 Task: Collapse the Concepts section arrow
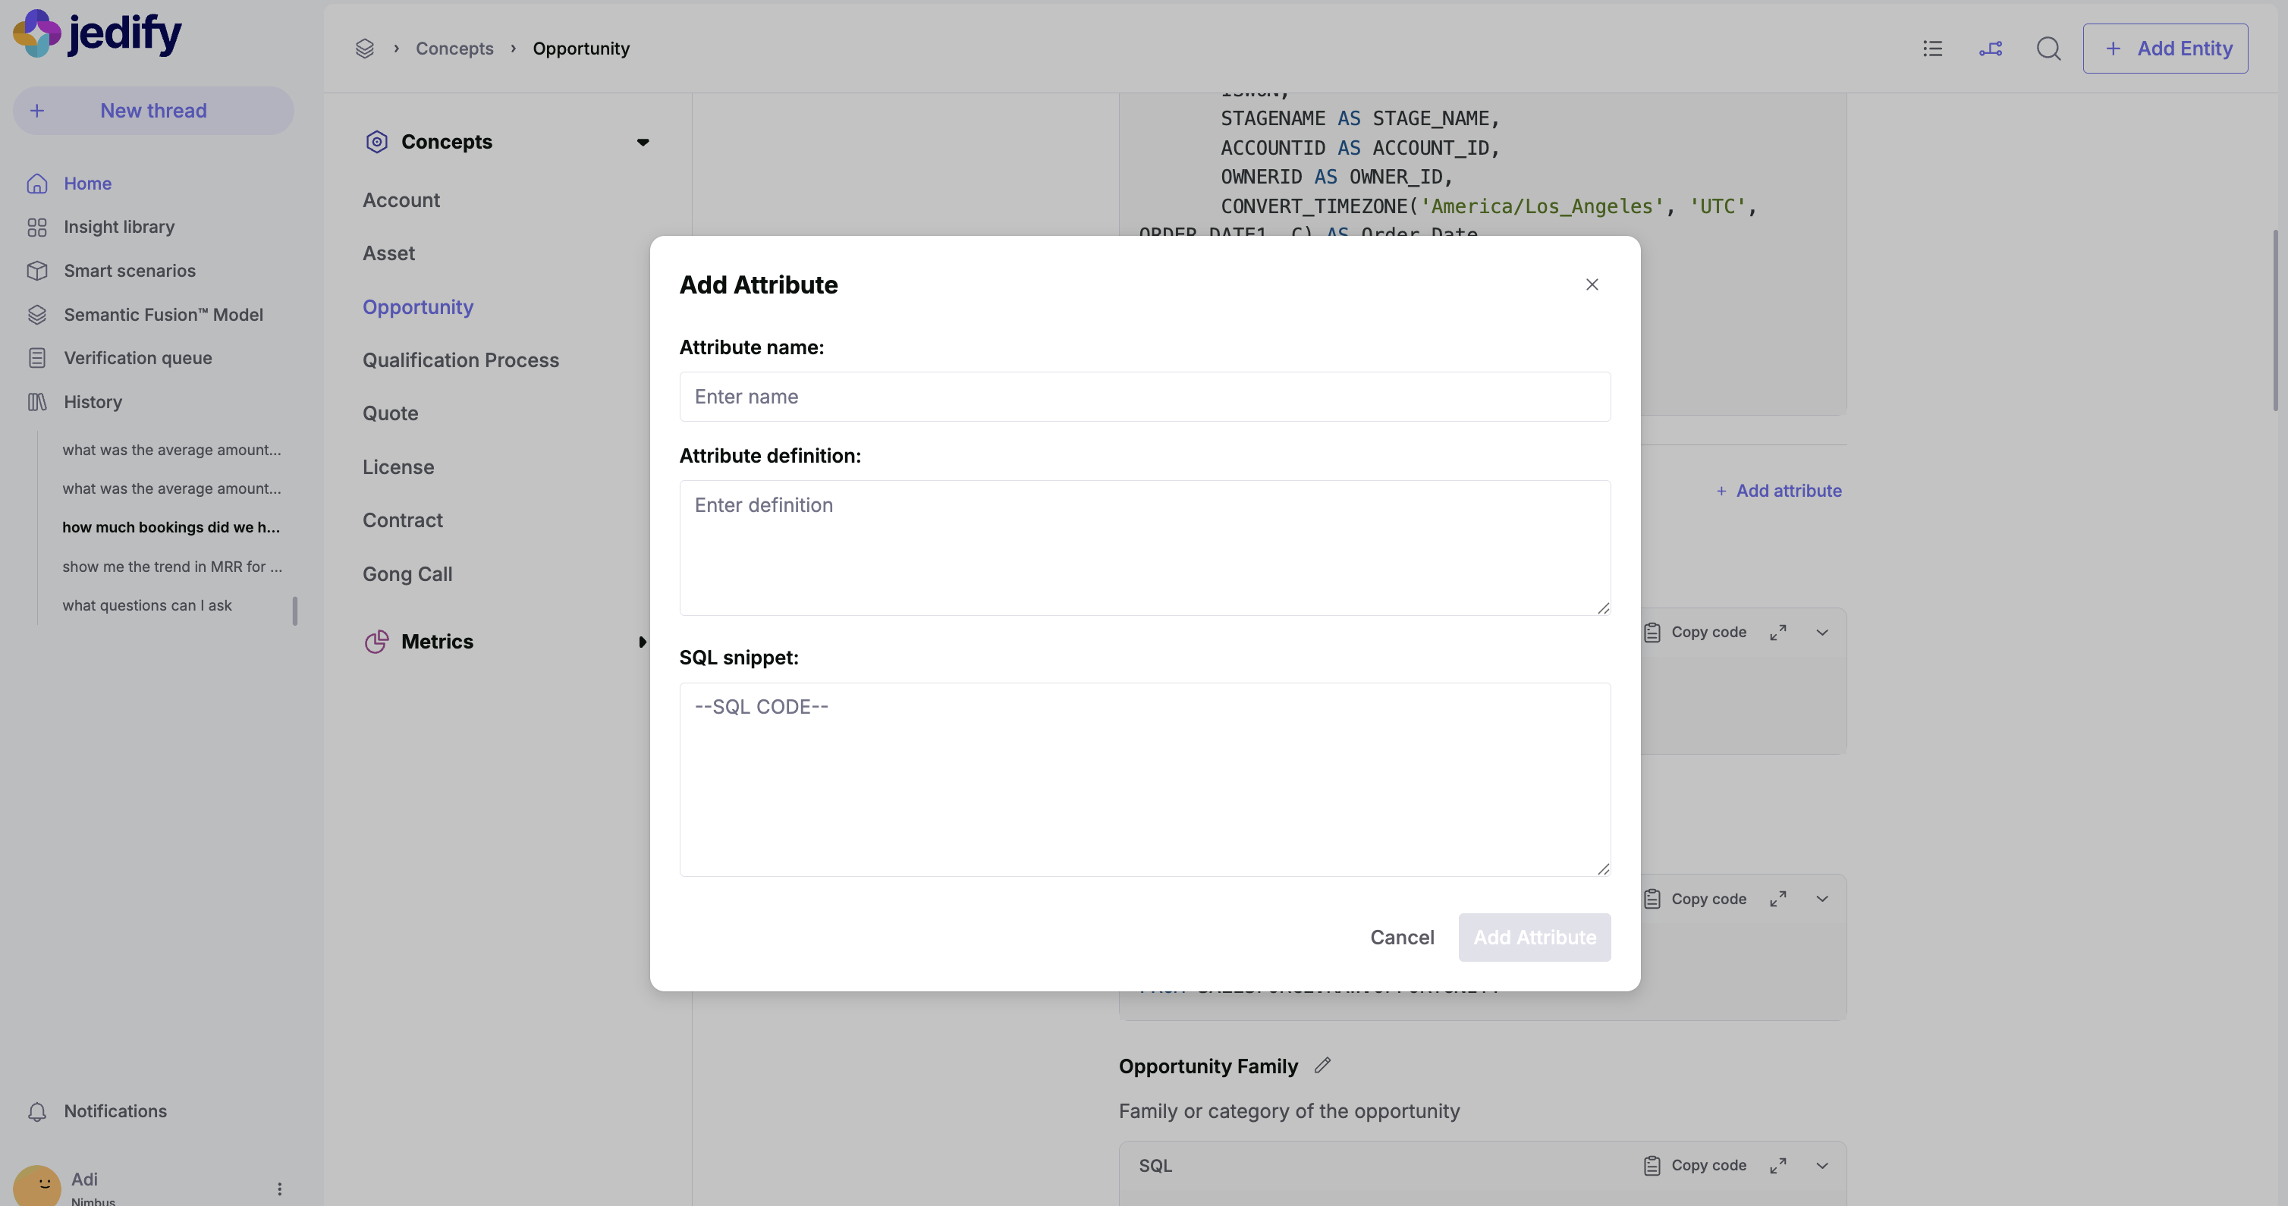pos(643,142)
